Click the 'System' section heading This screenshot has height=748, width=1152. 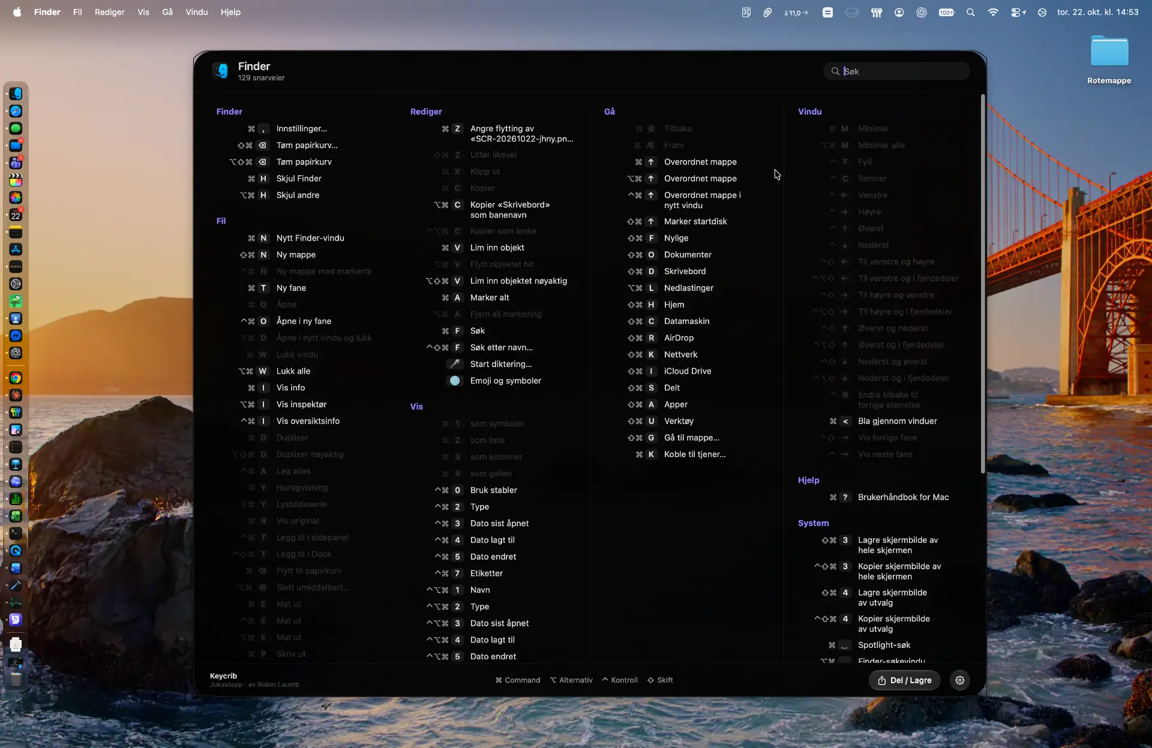coord(813,523)
